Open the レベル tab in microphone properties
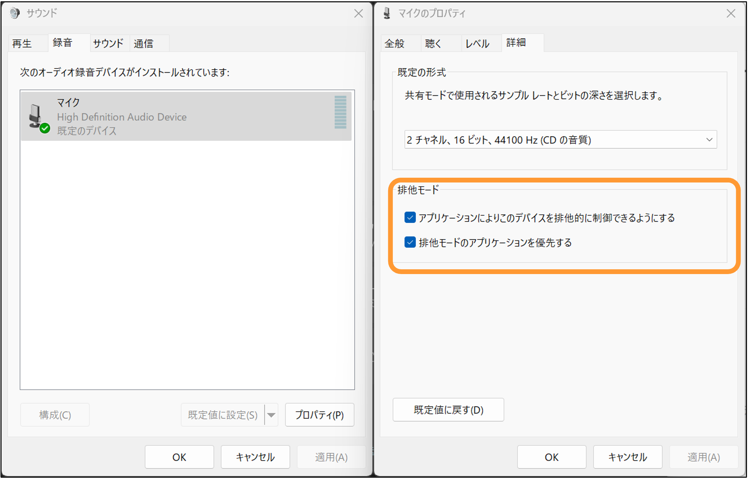The image size is (748, 479). 478,44
